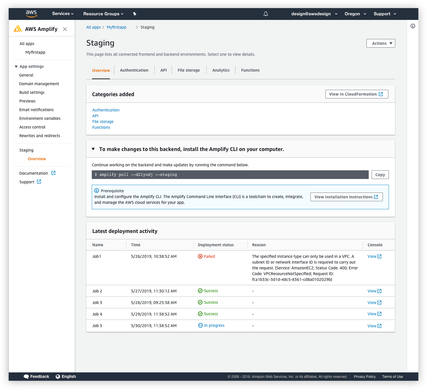Click the external link icon for Job 3 View

click(x=379, y=303)
